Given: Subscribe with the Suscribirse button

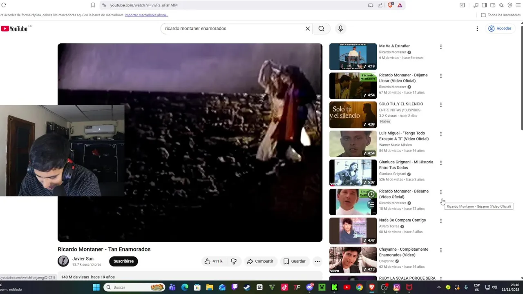Looking at the screenshot, I should click(123, 261).
